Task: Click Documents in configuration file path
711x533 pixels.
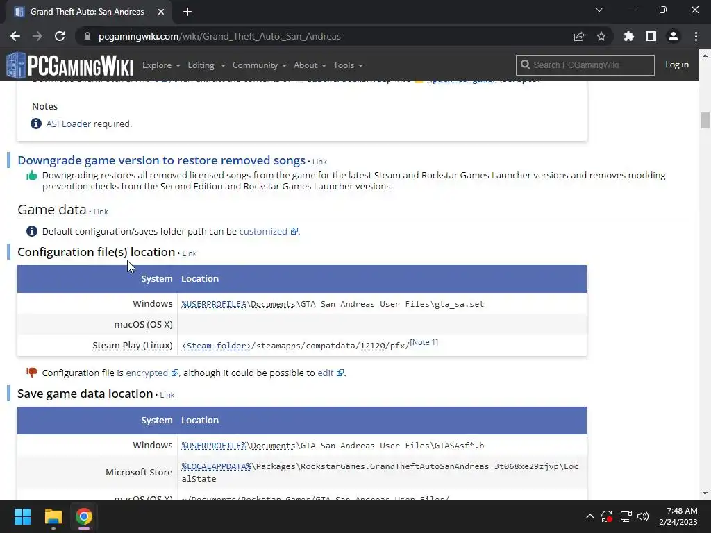Action: (x=273, y=304)
